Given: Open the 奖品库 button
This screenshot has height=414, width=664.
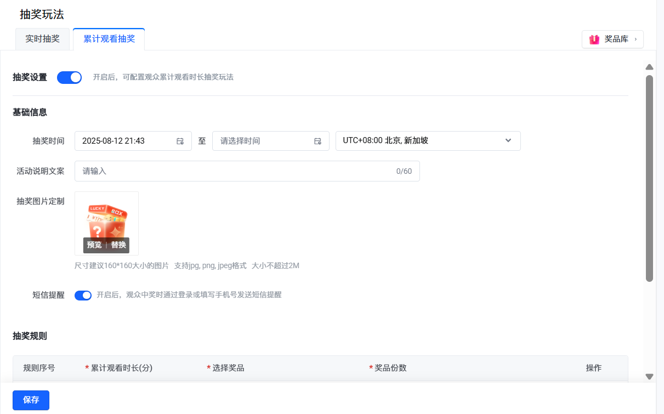Looking at the screenshot, I should [612, 39].
